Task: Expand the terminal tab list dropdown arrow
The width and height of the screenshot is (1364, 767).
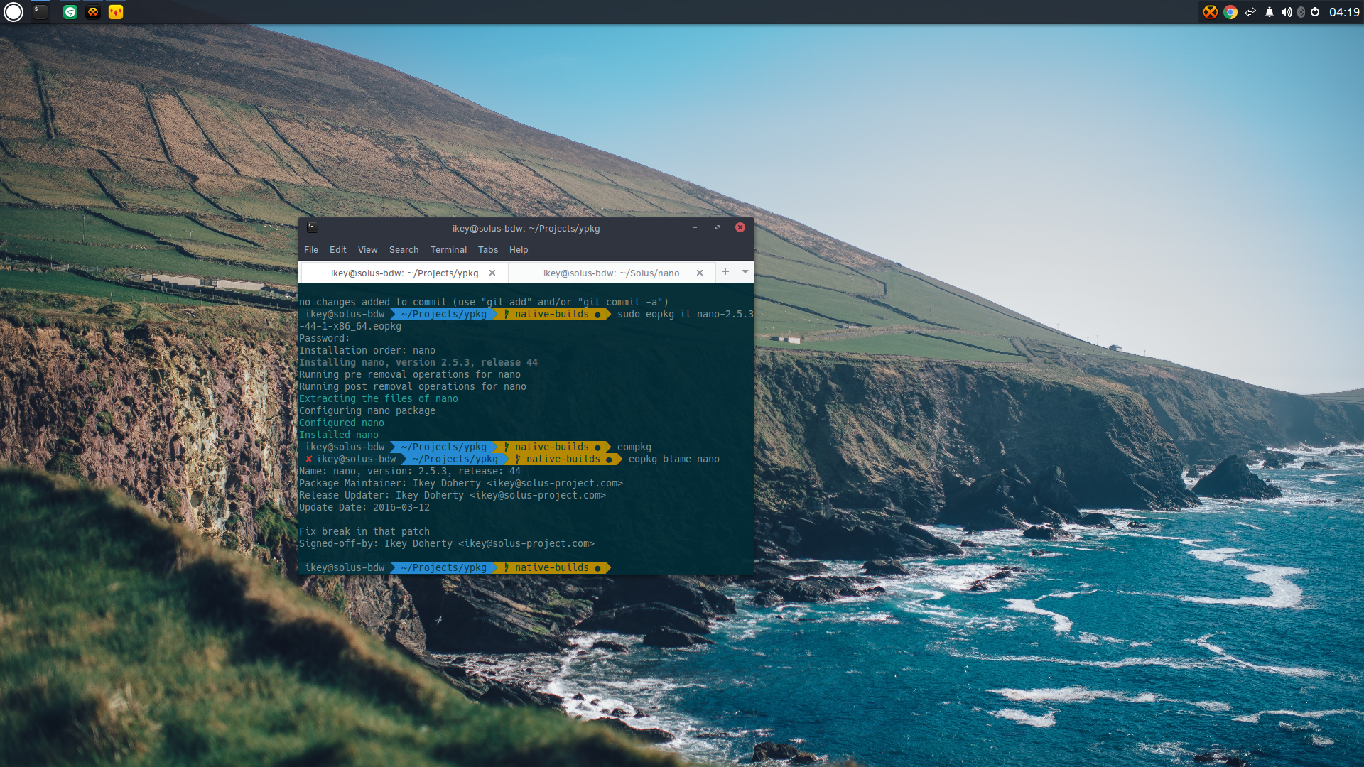Action: 745,272
